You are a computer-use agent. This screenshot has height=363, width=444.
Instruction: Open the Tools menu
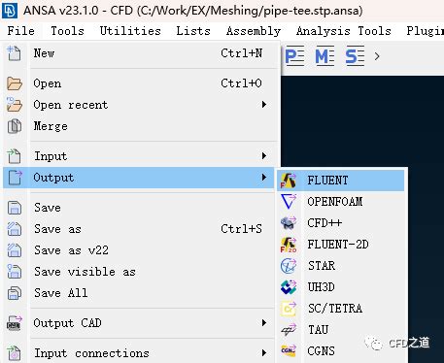(x=67, y=31)
